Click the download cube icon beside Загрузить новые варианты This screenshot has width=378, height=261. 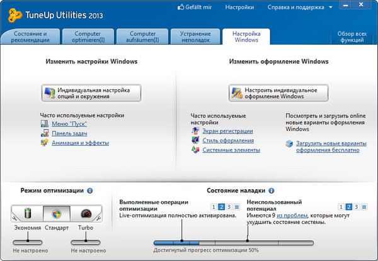pyautogui.click(x=289, y=143)
